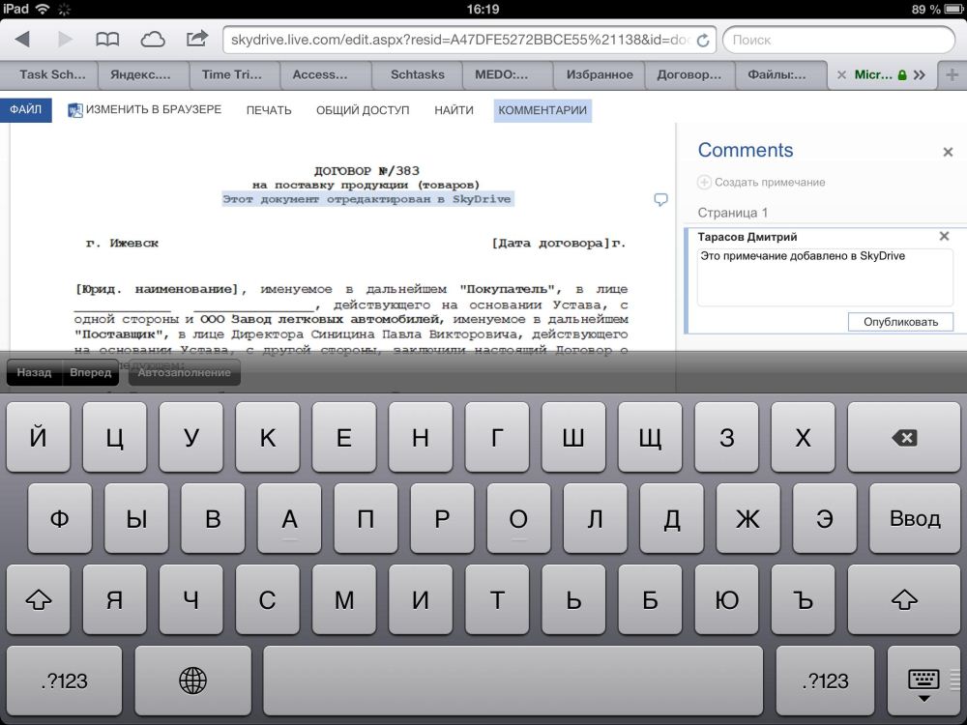Tap the Автозаполнение button
The image size is (967, 725).
pyautogui.click(x=185, y=372)
